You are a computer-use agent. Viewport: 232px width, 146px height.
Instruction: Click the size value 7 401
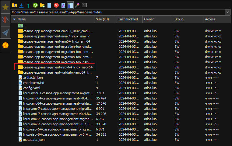coord(100,93)
